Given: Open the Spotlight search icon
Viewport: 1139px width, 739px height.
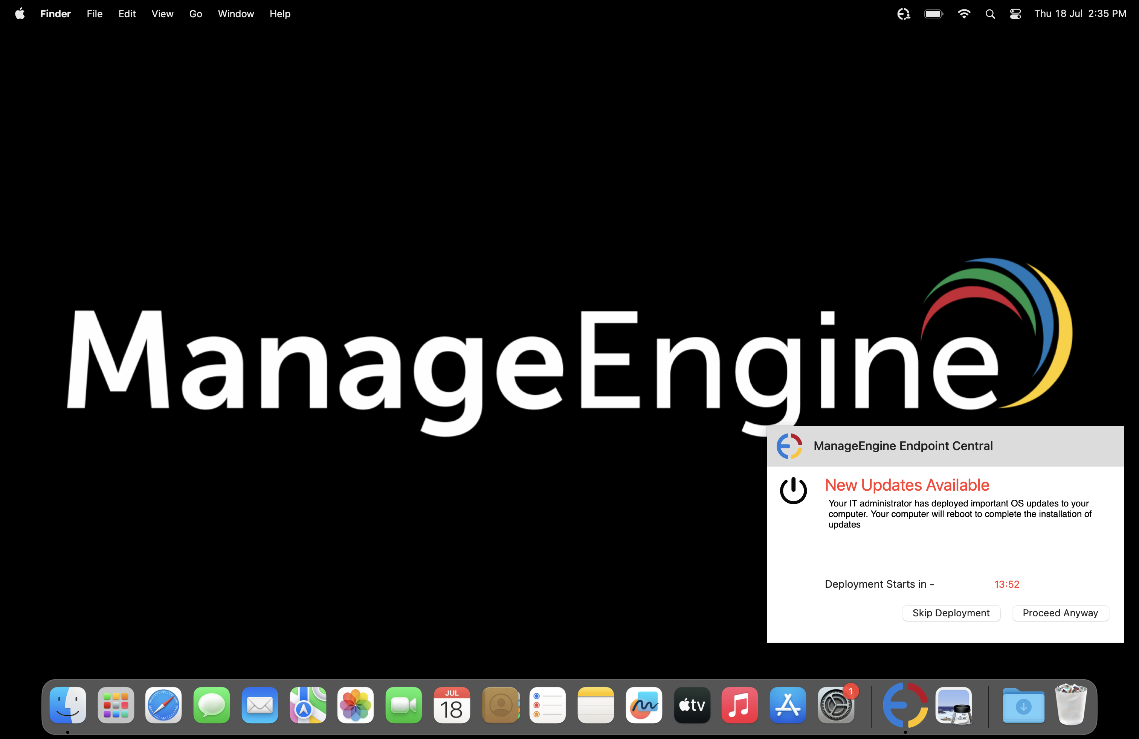Looking at the screenshot, I should coord(990,14).
